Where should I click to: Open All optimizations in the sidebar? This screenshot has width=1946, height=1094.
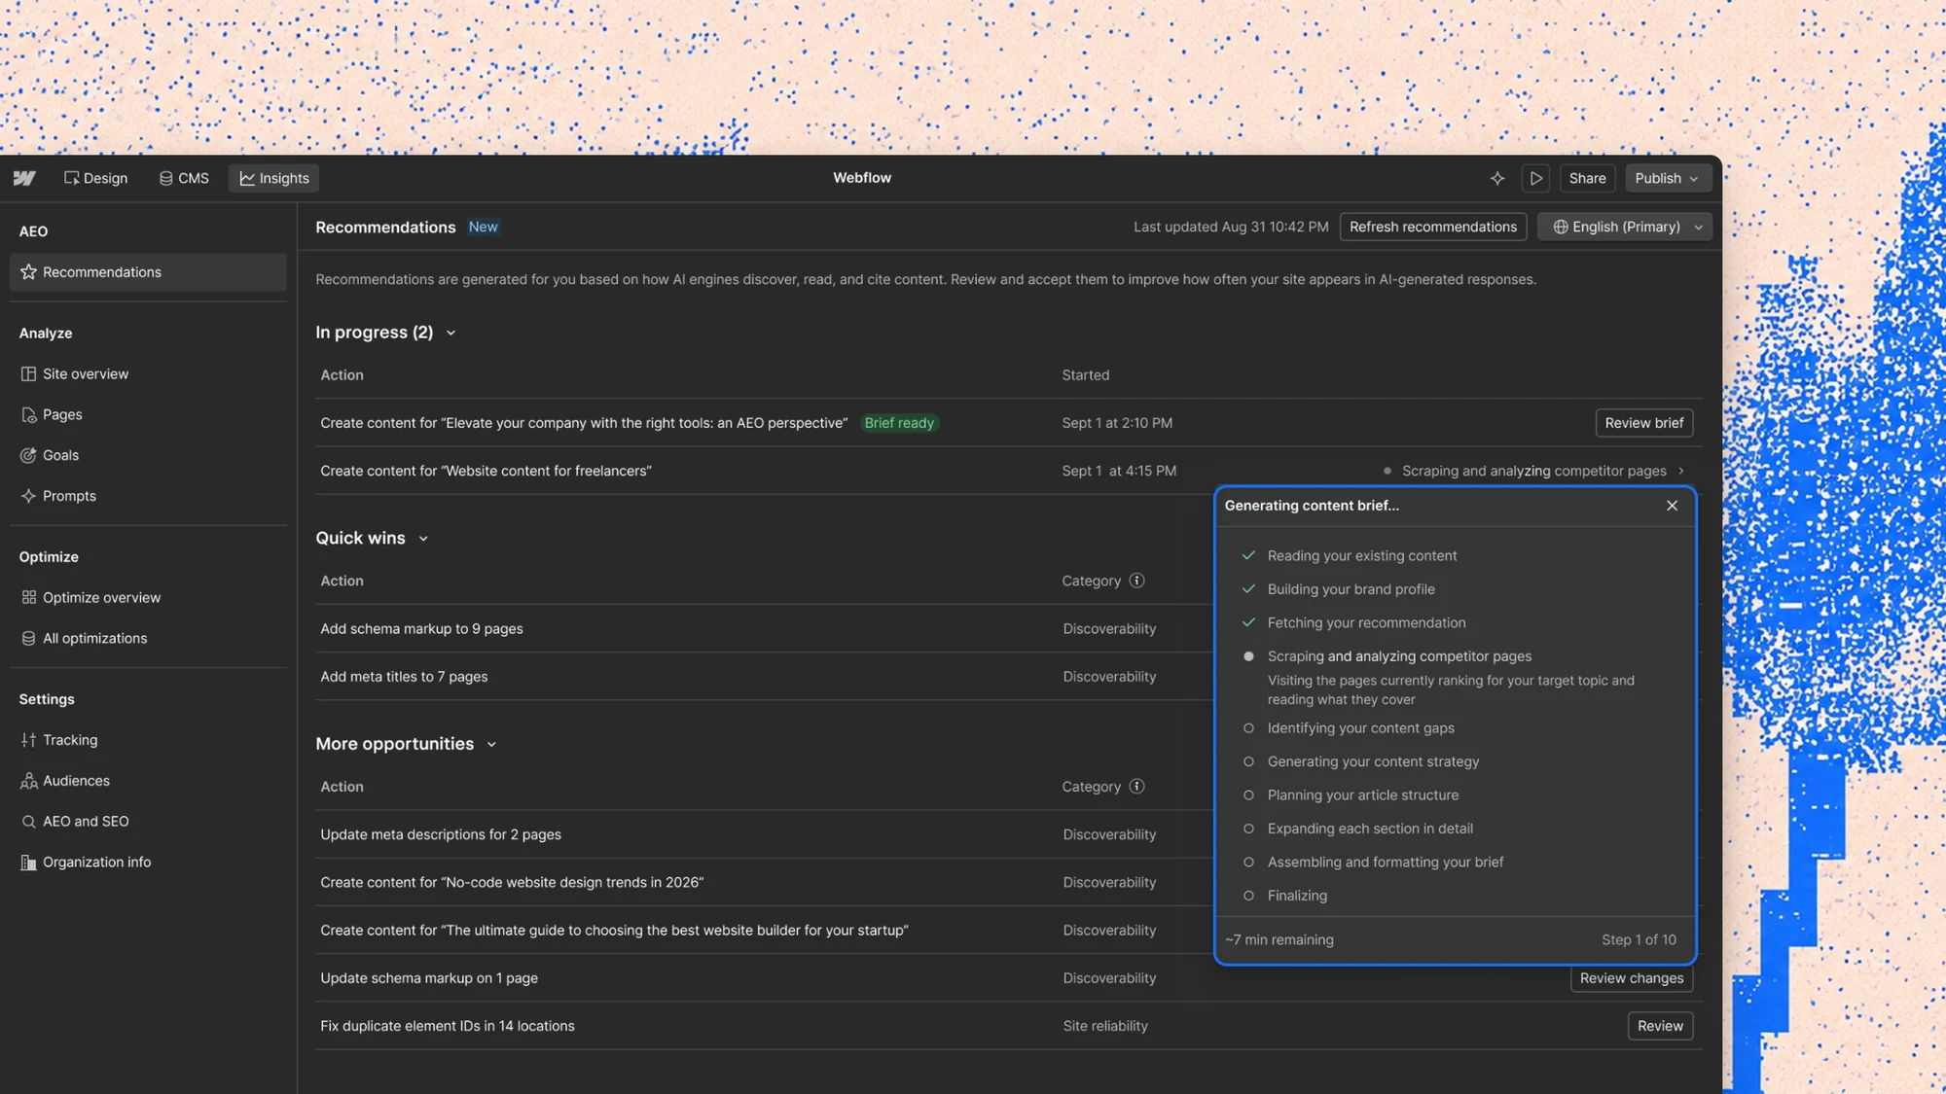coord(148,638)
